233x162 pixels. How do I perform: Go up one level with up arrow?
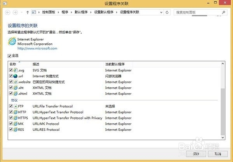click(28, 12)
